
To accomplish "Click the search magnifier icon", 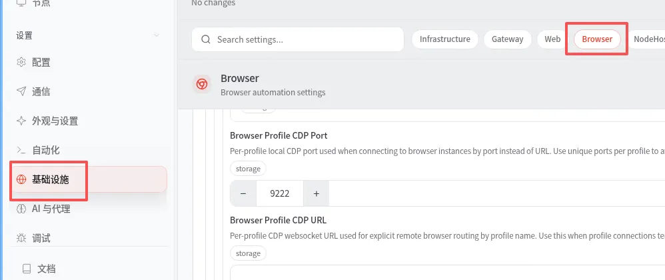I will 206,39.
